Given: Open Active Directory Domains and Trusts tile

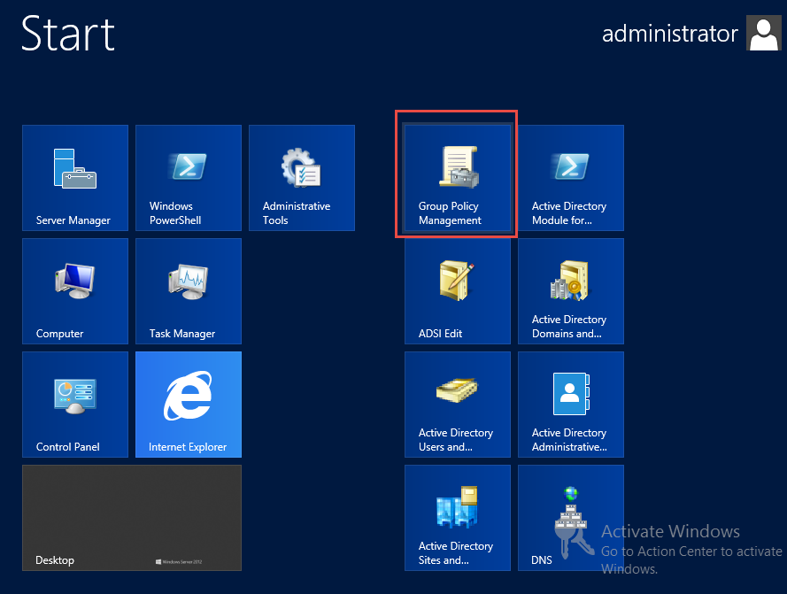Looking at the screenshot, I should 571,291.
